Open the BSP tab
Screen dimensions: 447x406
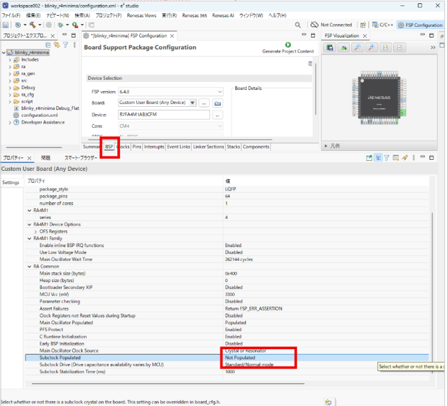pyautogui.click(x=109, y=147)
